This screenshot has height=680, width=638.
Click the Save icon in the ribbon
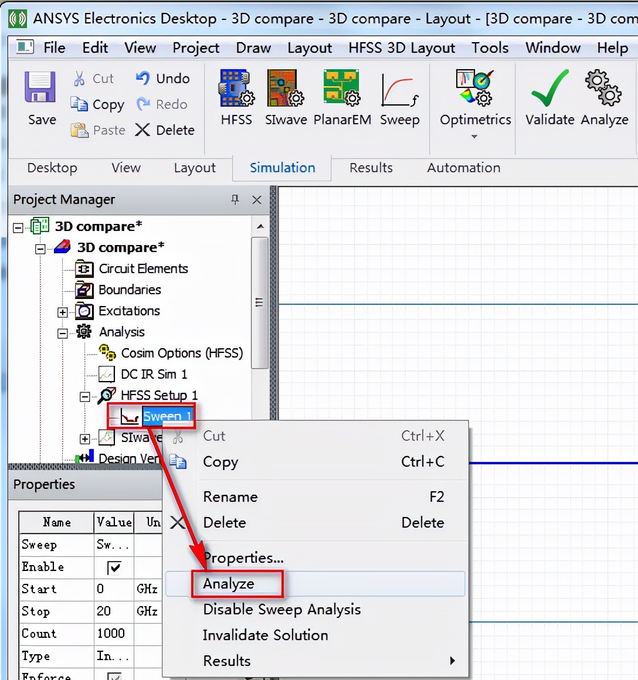coord(40,88)
